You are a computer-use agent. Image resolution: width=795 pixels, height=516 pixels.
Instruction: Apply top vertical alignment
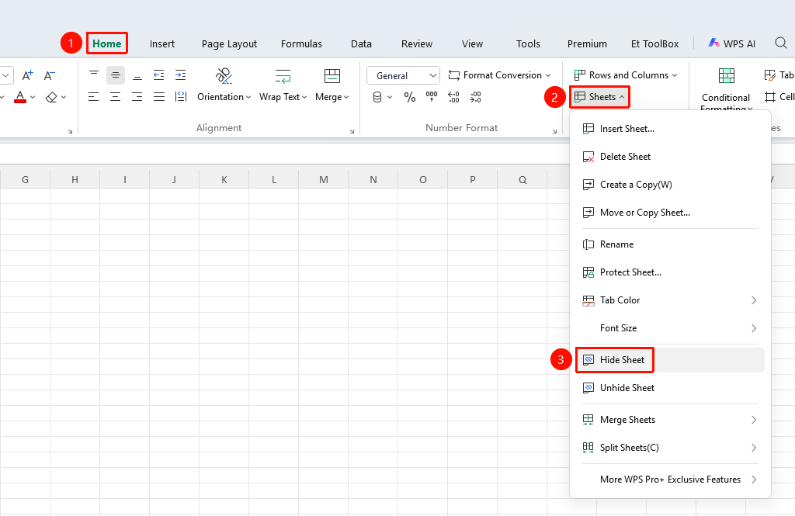(94, 75)
